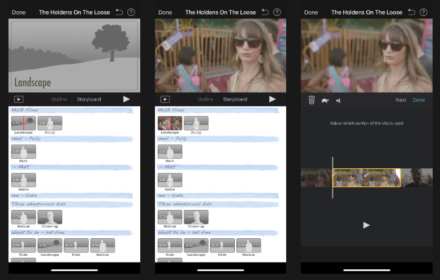Edit the "- Matt" title in the middle storyboard
The width and height of the screenshot is (440, 280).
[218, 167]
